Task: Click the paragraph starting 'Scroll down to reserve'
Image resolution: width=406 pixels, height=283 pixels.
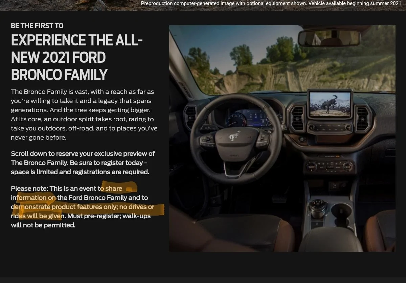Action: pyautogui.click(x=83, y=163)
